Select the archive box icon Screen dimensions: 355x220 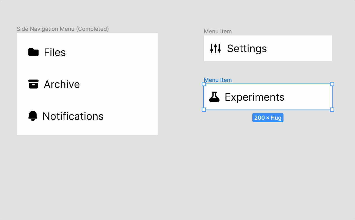click(x=33, y=84)
